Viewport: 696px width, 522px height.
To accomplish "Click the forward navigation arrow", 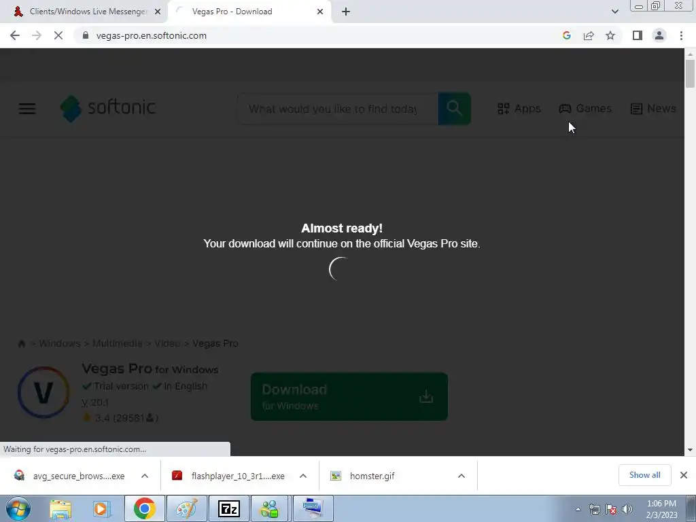I will (x=37, y=35).
